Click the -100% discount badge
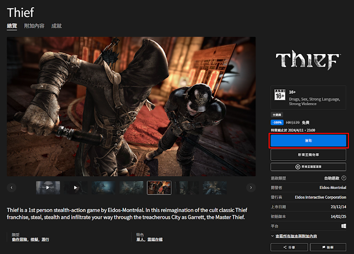 click(x=277, y=122)
